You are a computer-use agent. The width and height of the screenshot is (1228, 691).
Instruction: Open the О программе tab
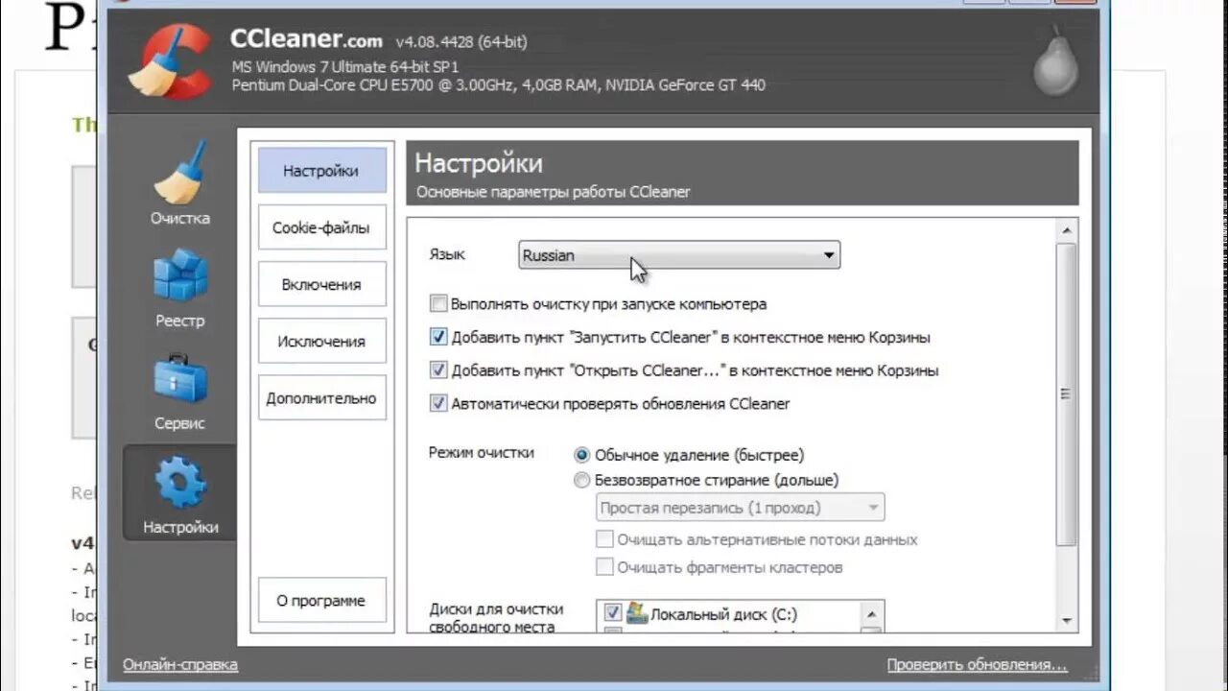click(x=321, y=600)
